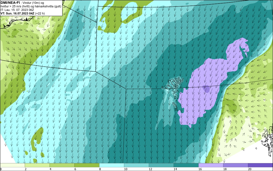273x171 pixels.
Task: Click the legend scale label '16'
Action: coord(200,169)
